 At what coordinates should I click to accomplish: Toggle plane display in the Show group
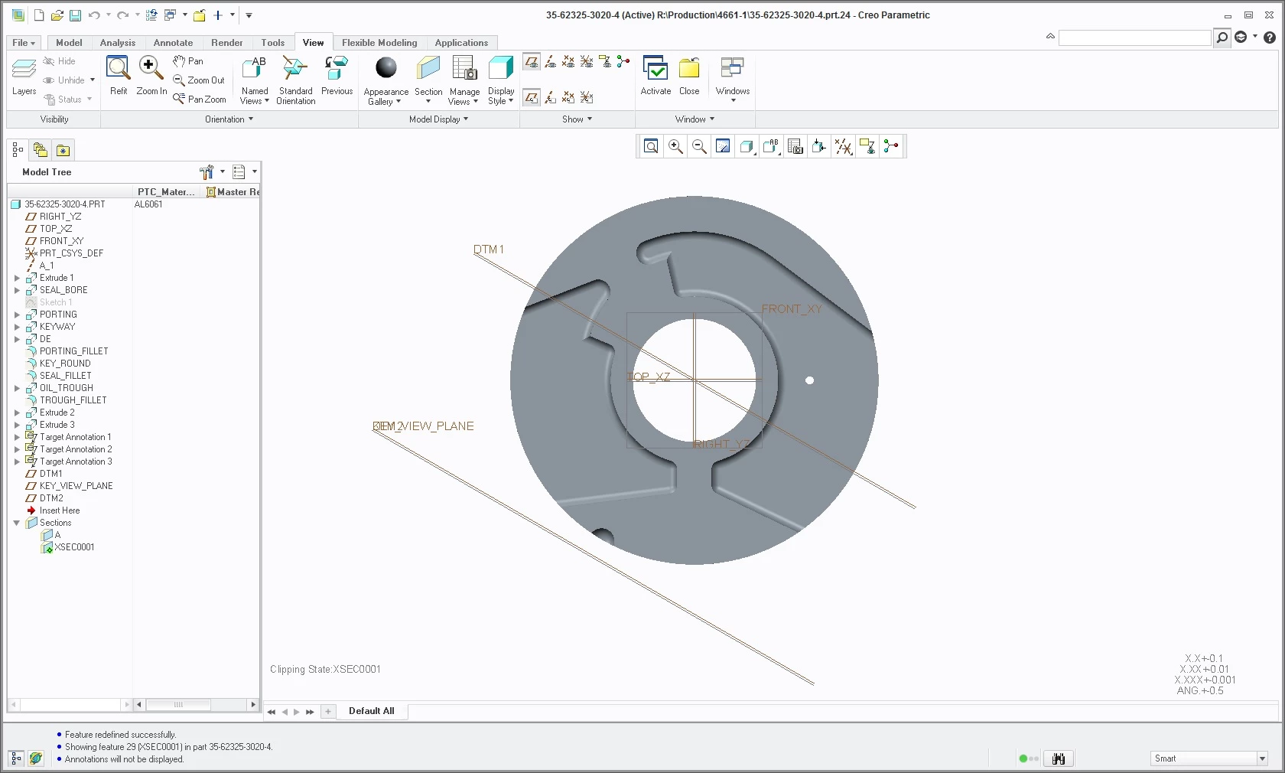pyautogui.click(x=532, y=61)
